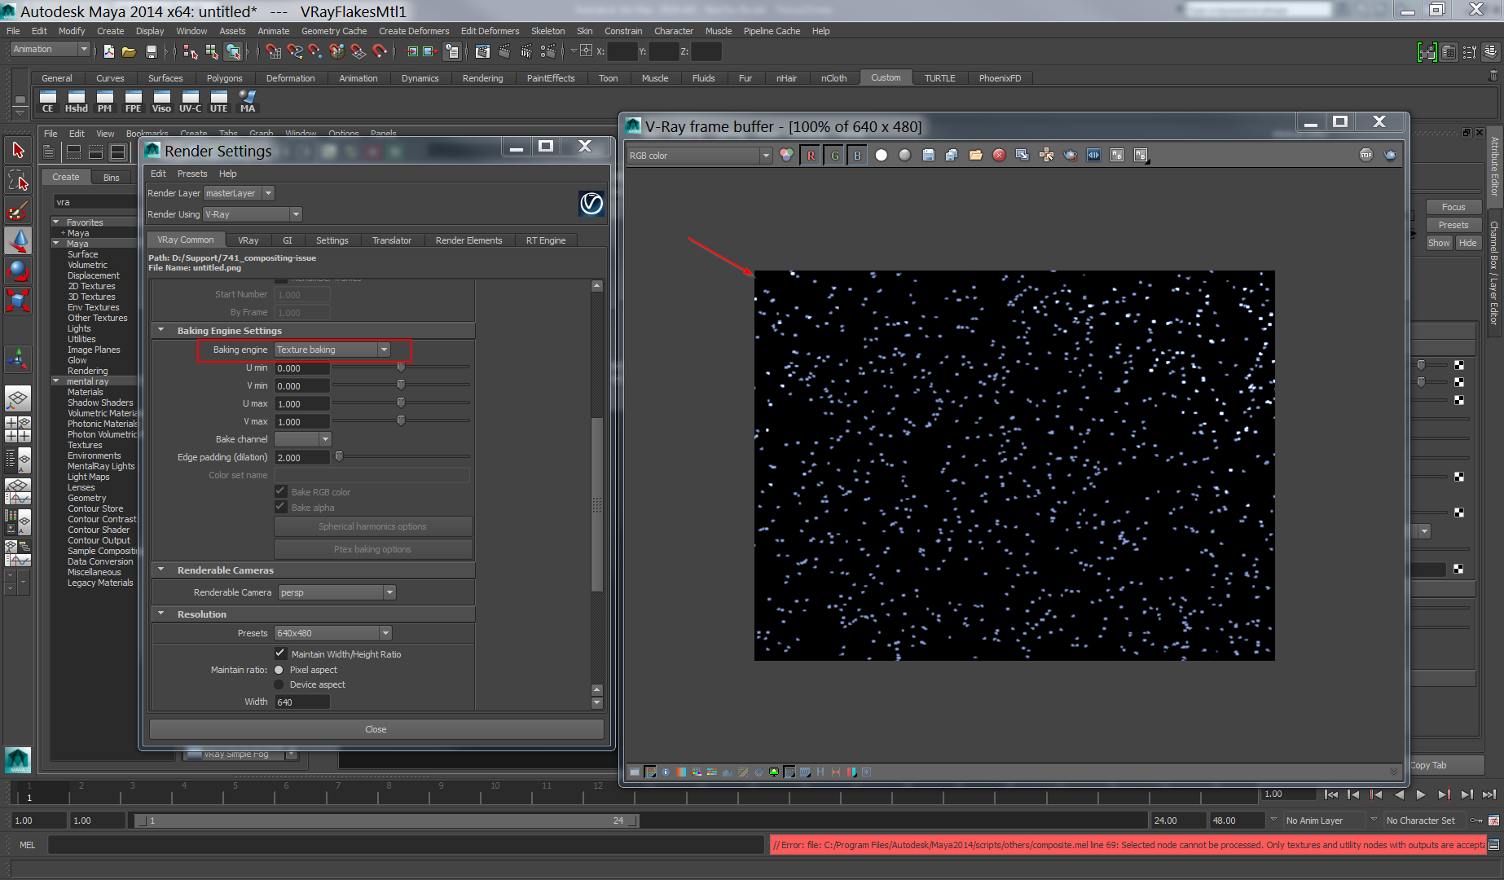Click Focus button in attribute panel
This screenshot has width=1504, height=880.
point(1453,207)
